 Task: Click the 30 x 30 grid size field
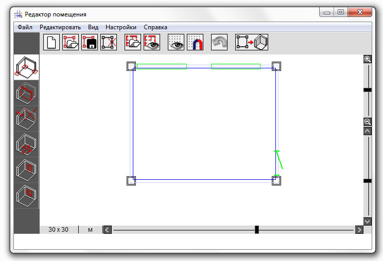58,230
